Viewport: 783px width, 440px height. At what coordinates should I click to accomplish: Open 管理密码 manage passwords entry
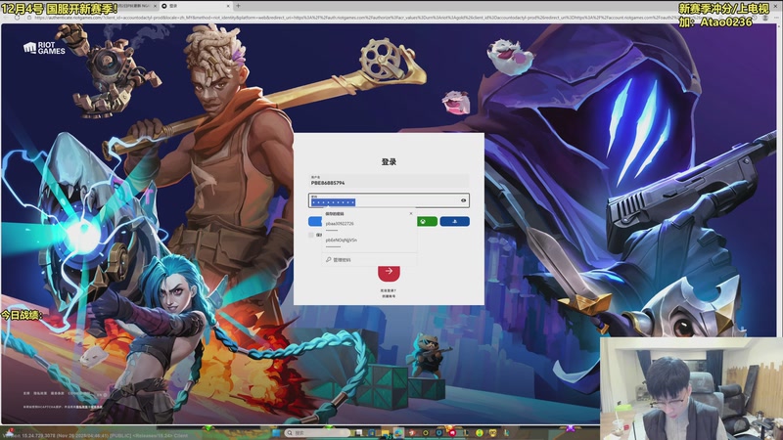pyautogui.click(x=369, y=259)
